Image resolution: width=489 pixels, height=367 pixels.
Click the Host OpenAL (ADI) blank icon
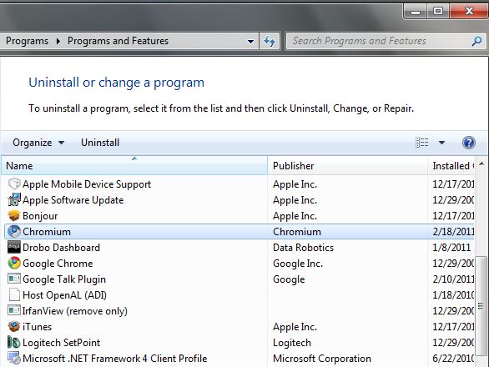14,295
